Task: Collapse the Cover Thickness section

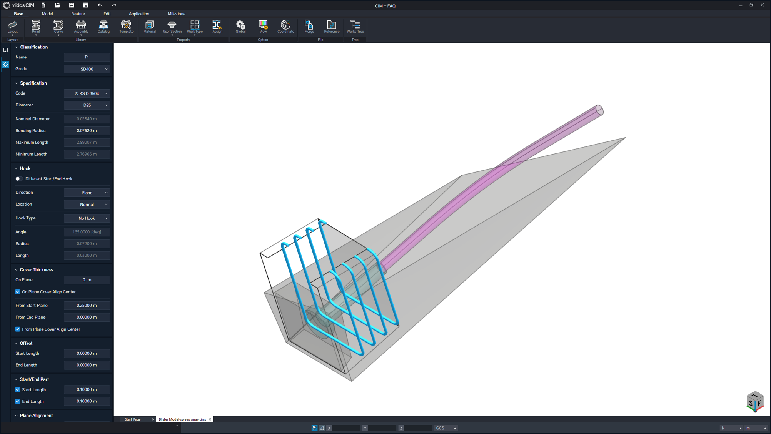Action: 16,270
